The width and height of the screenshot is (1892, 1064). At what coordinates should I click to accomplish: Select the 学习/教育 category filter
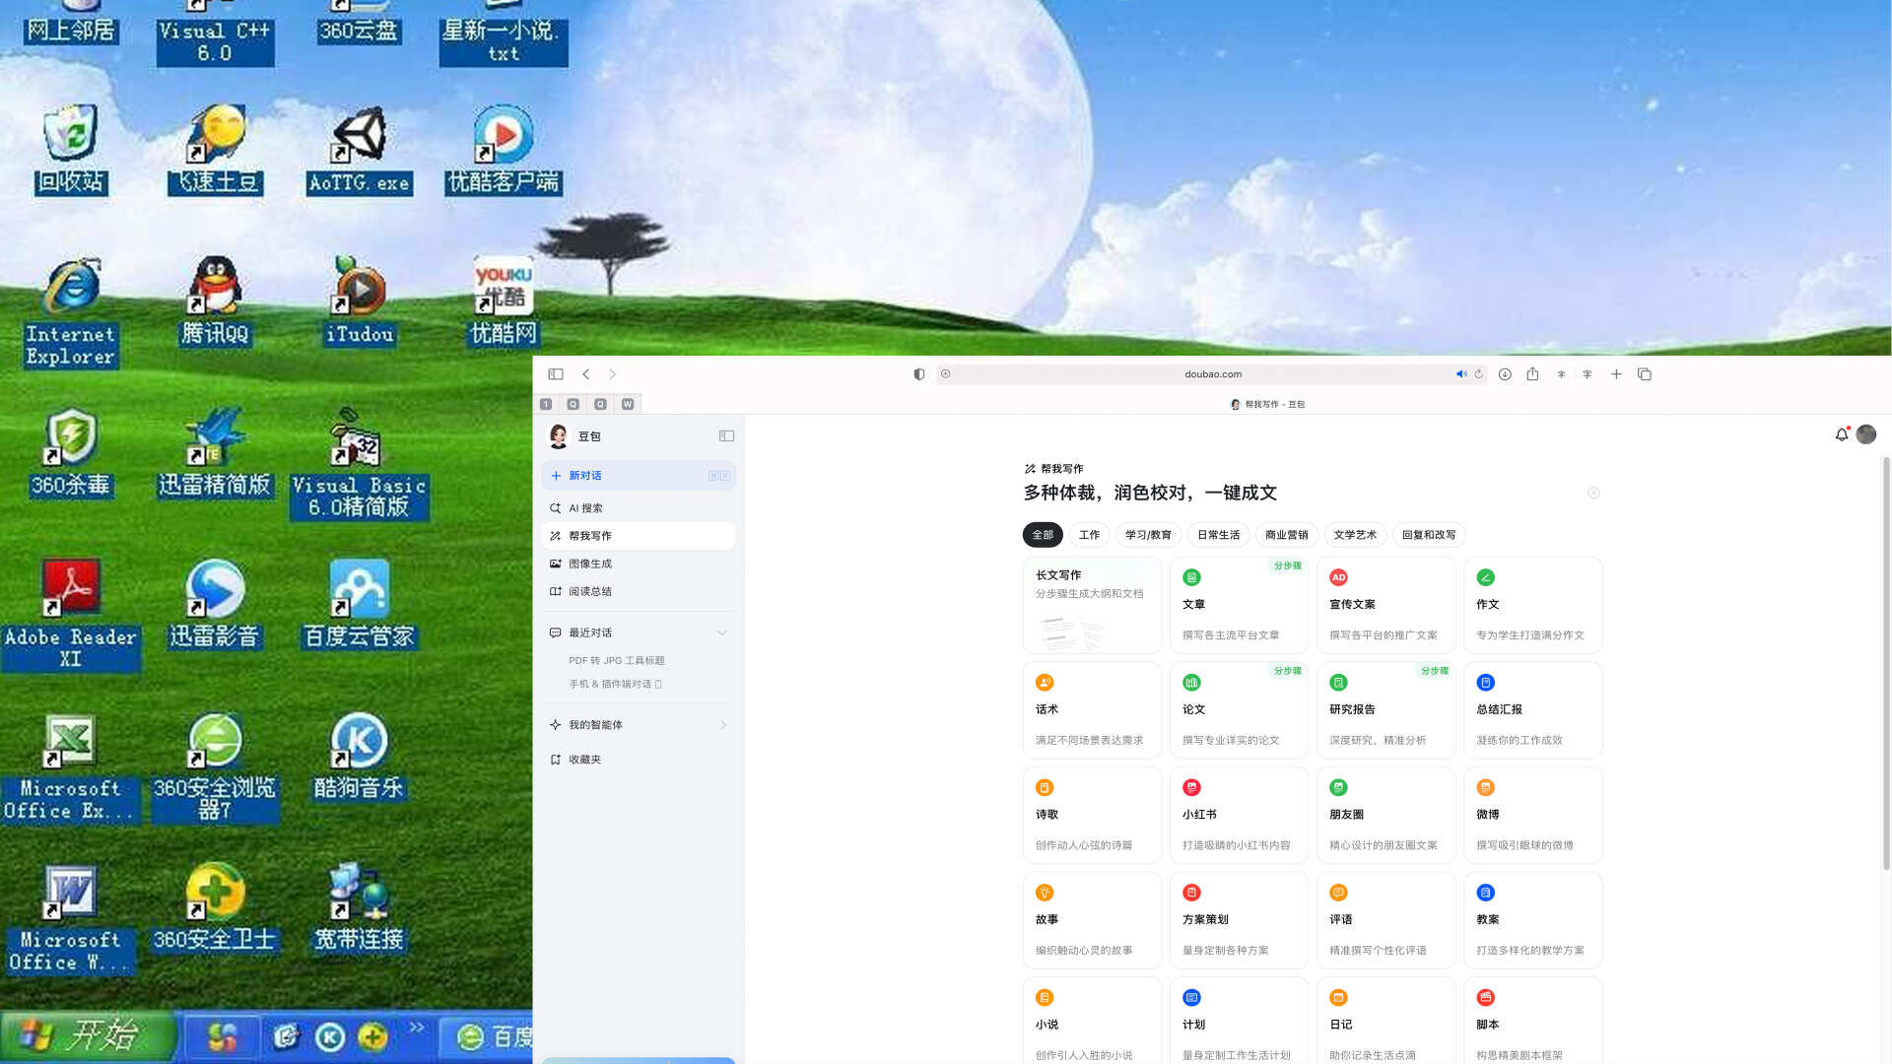[x=1148, y=535]
